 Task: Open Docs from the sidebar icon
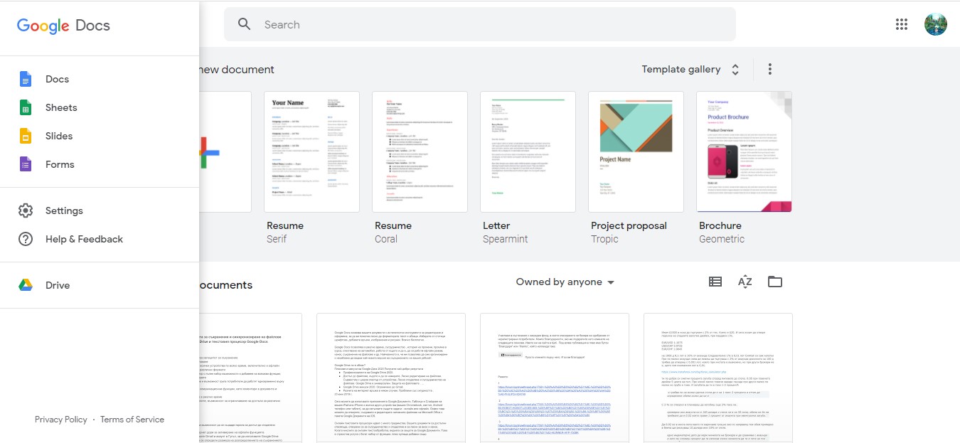pyautogui.click(x=26, y=79)
